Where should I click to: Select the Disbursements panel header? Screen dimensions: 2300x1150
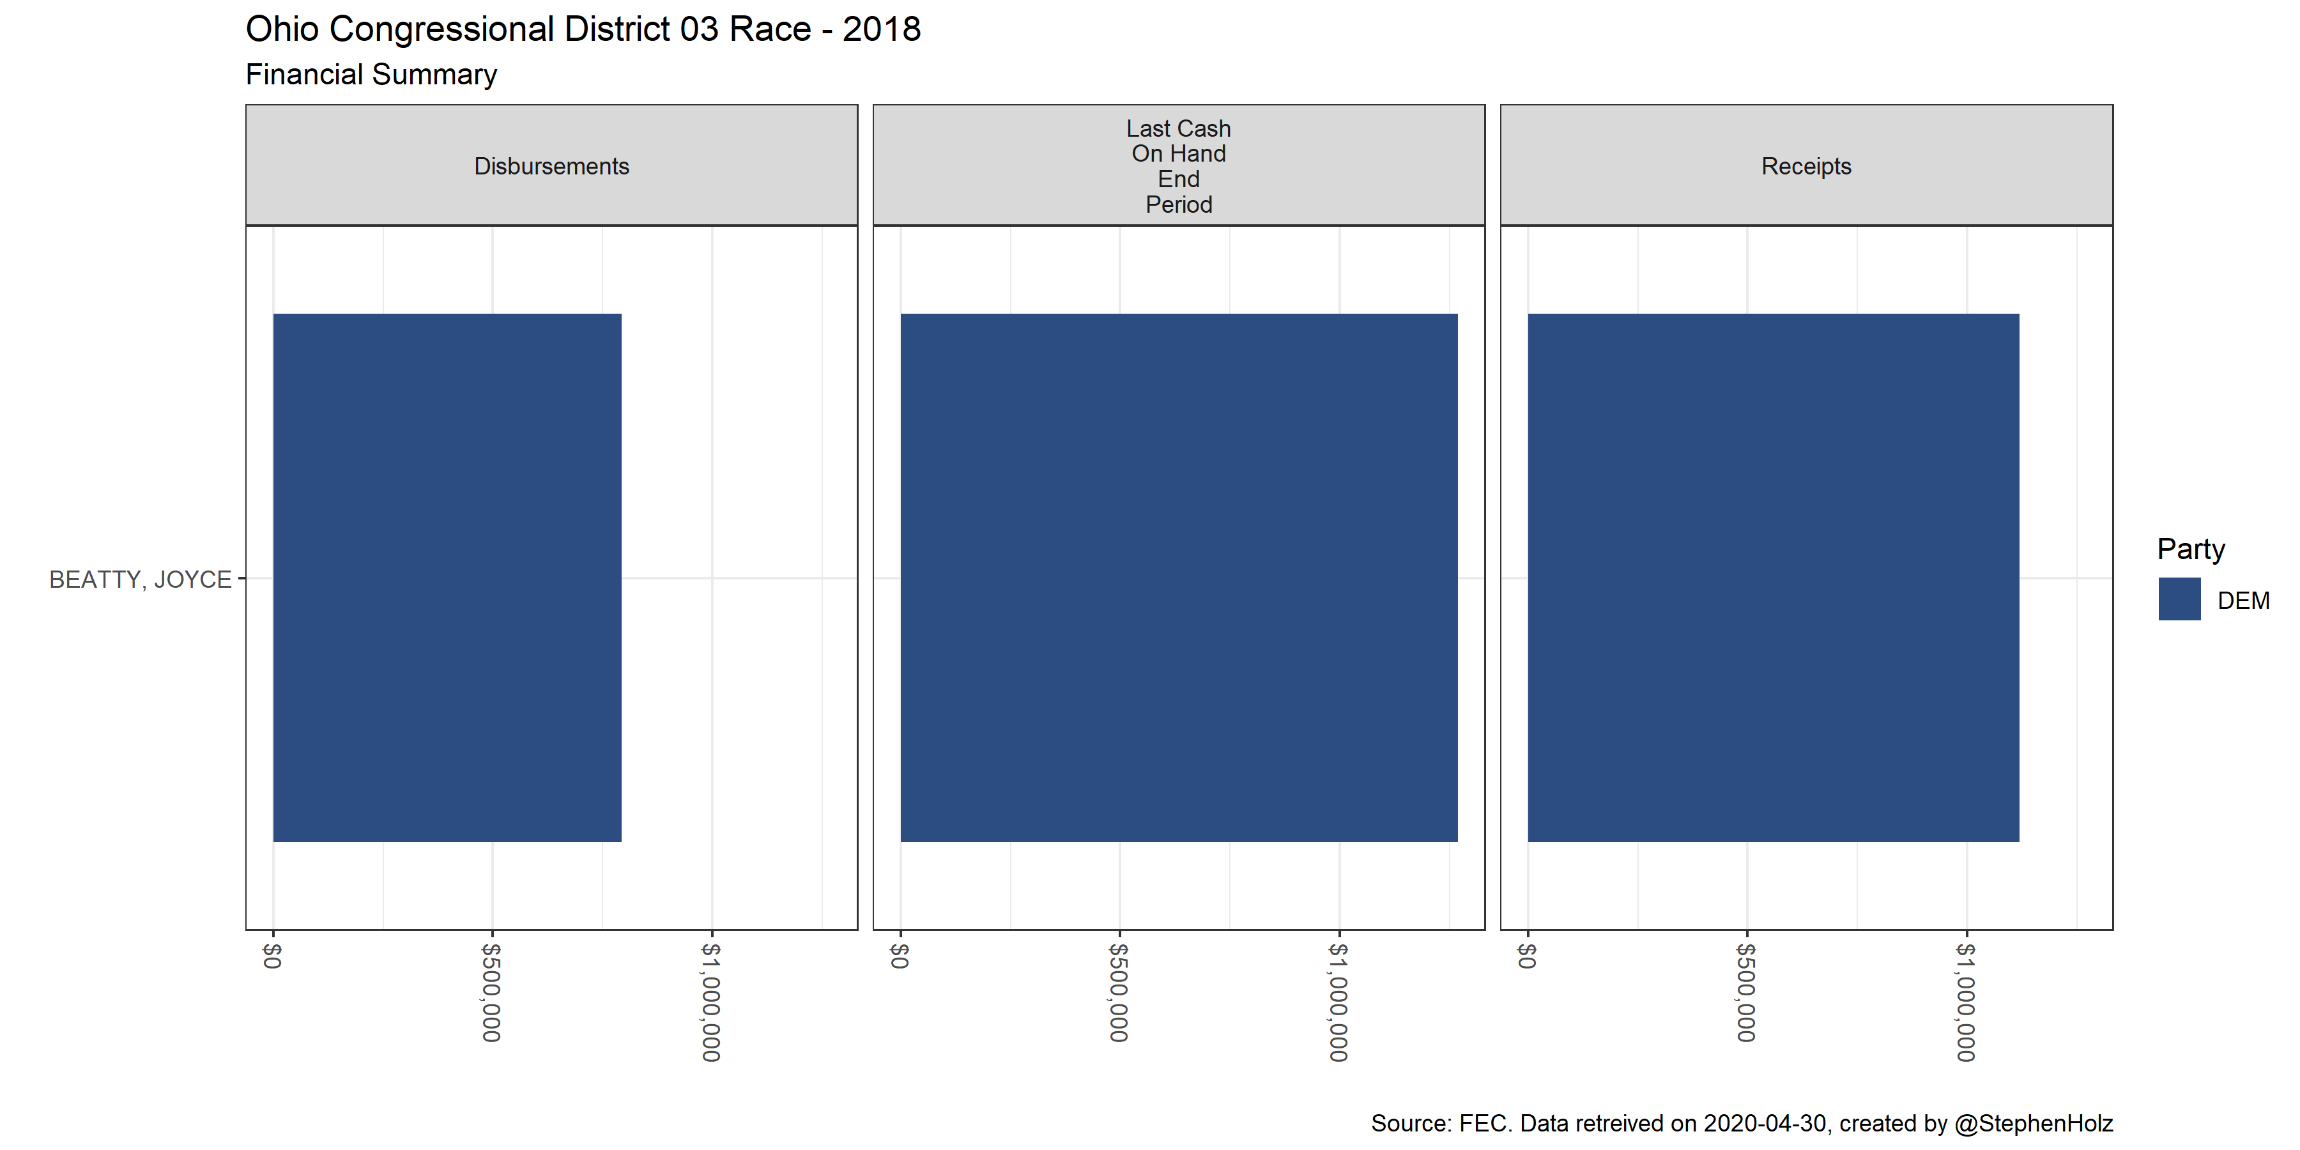(x=551, y=166)
